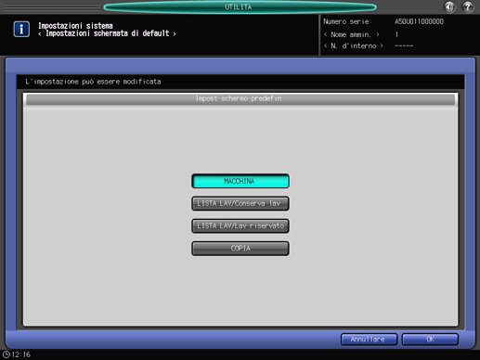Click the Impostazioni schermata di default breadcrumb
This screenshot has width=480, height=360.
(107, 33)
